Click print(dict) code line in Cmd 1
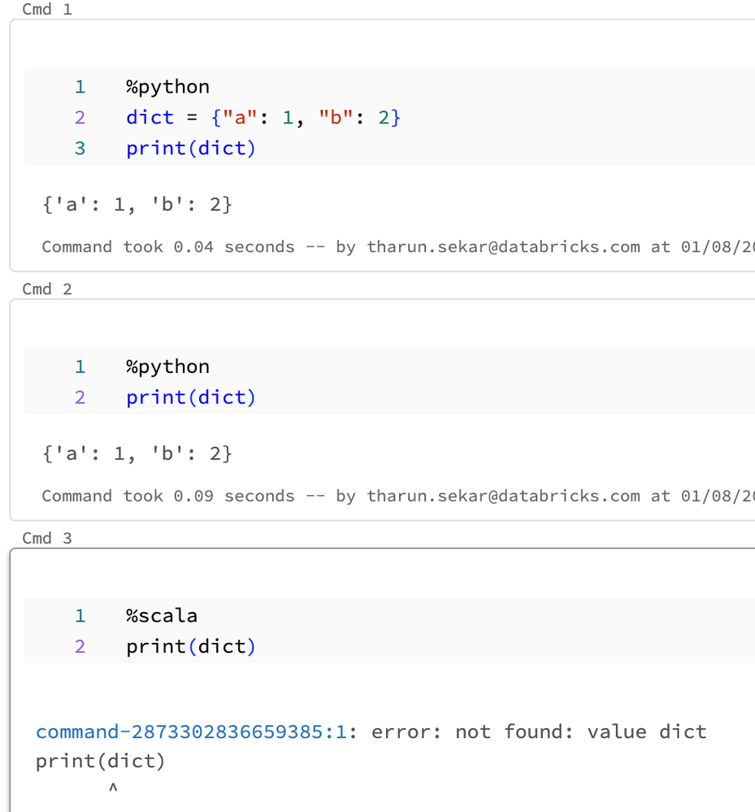The image size is (755, 812). pyautogui.click(x=190, y=149)
